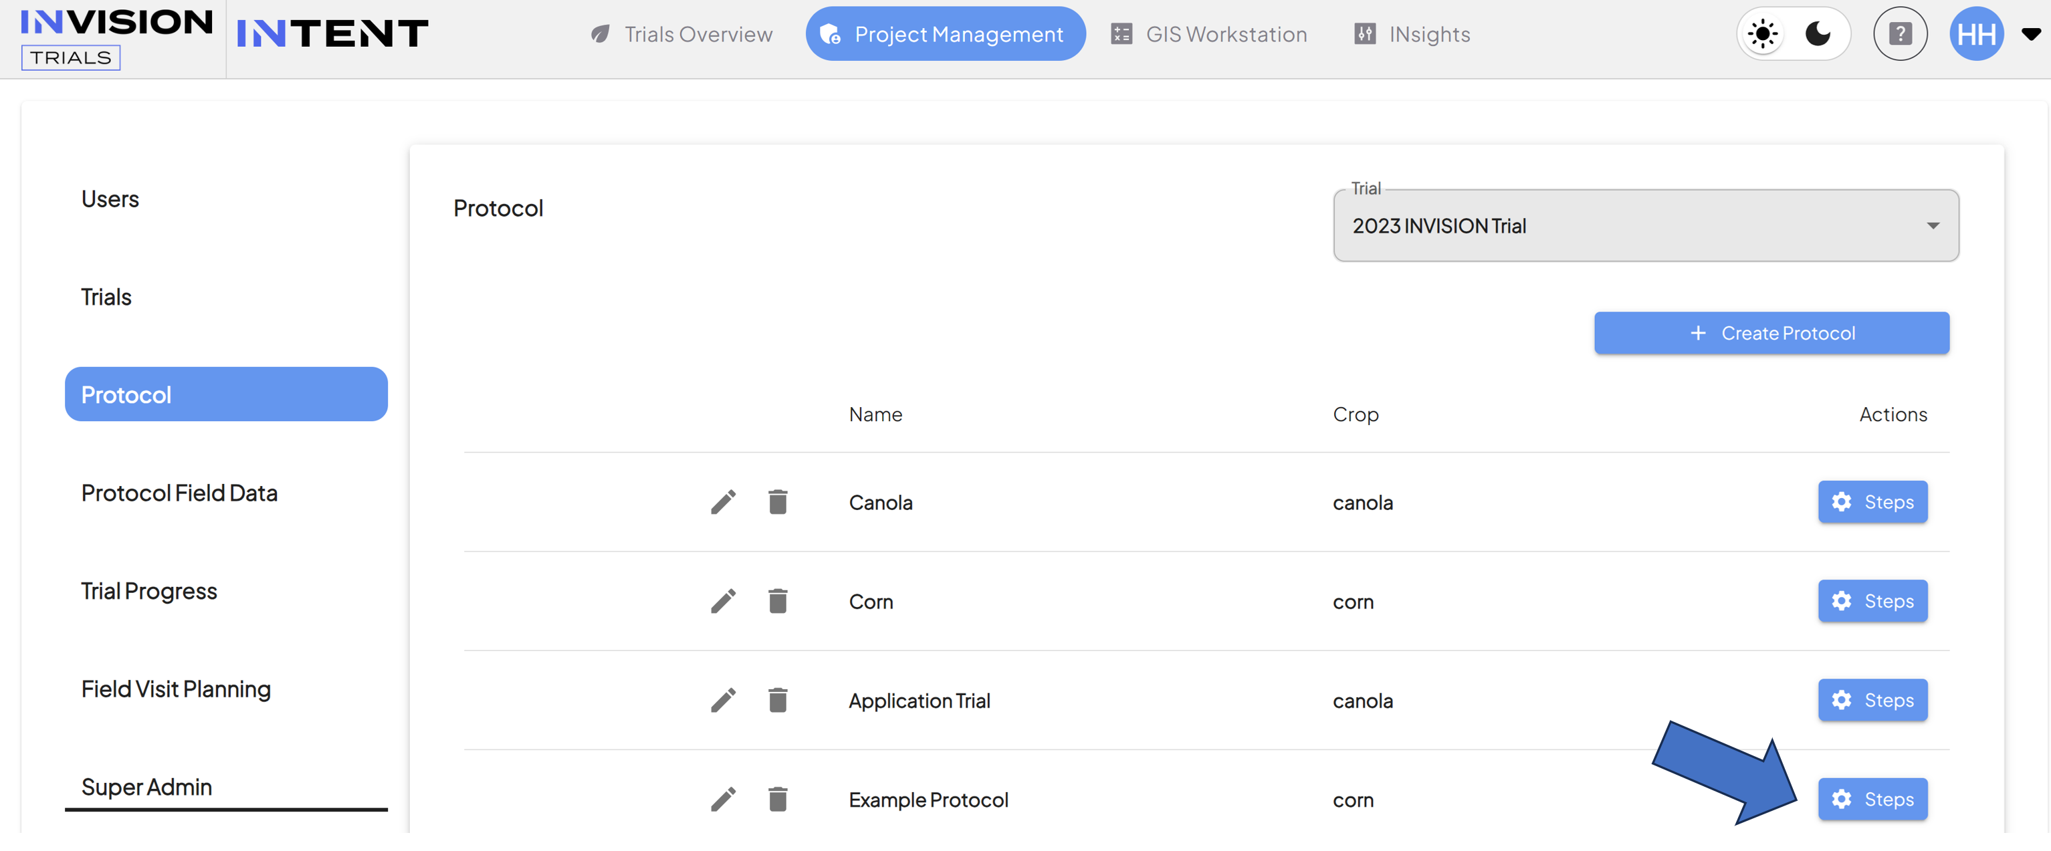This screenshot has width=2051, height=851.
Task: Click pencil icon for Corn protocol
Action: (723, 601)
